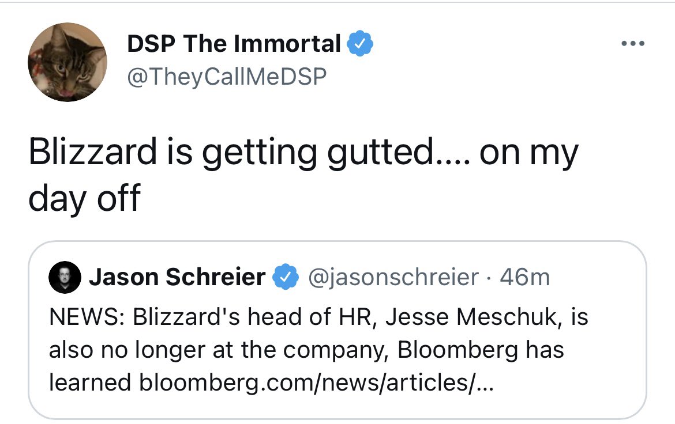
Task: Open the Jason Schreier display name
Action: click(177, 277)
